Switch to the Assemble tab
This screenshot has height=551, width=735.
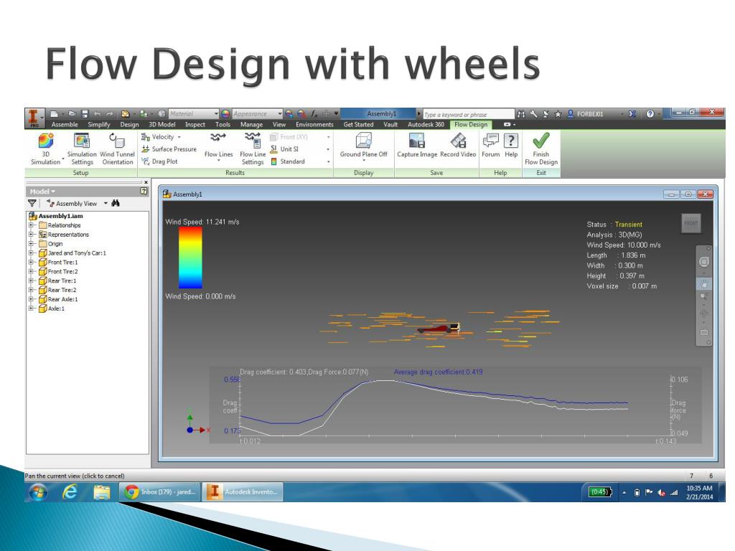[x=65, y=125]
